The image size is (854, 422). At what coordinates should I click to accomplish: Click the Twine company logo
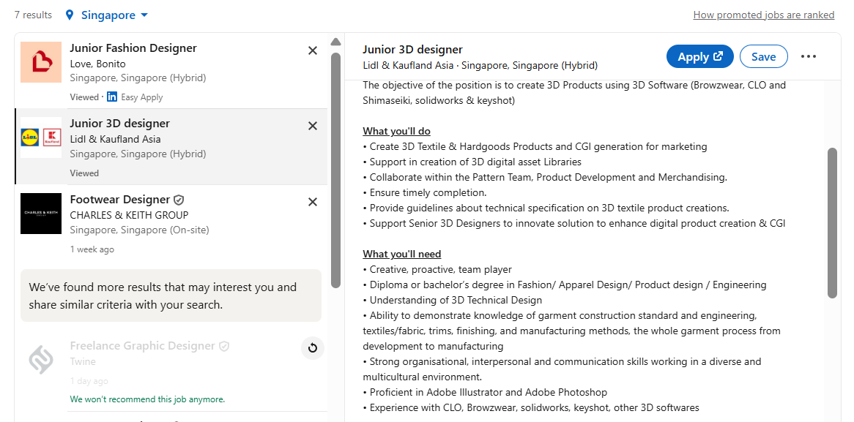pyautogui.click(x=40, y=359)
